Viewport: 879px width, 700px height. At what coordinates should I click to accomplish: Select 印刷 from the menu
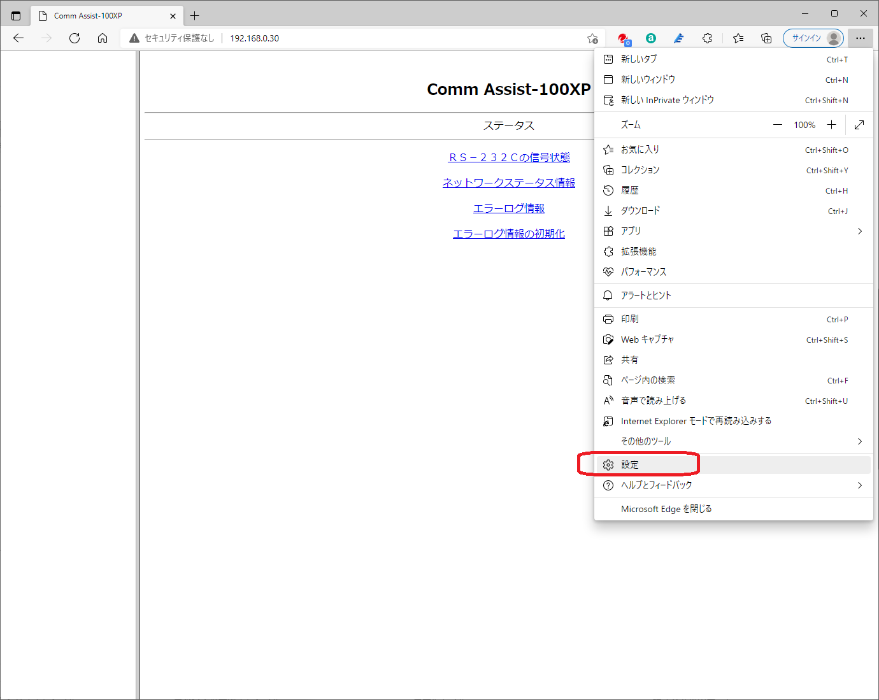pos(733,319)
